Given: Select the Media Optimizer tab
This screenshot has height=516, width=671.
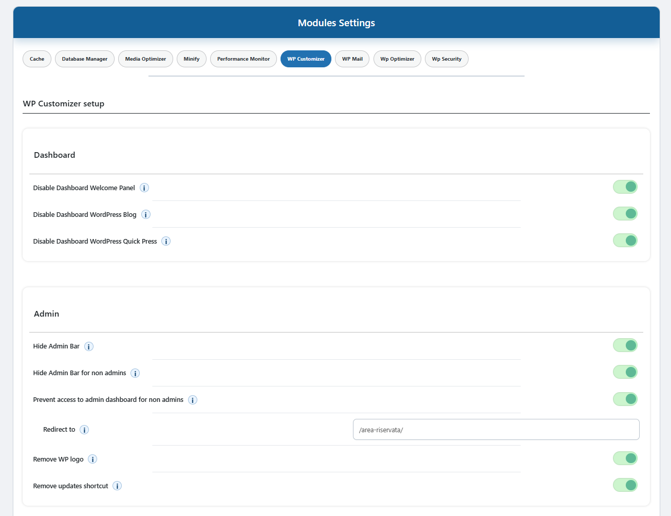Looking at the screenshot, I should click(145, 59).
